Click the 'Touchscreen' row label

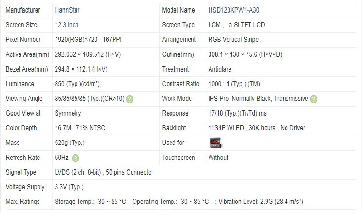coord(178,158)
